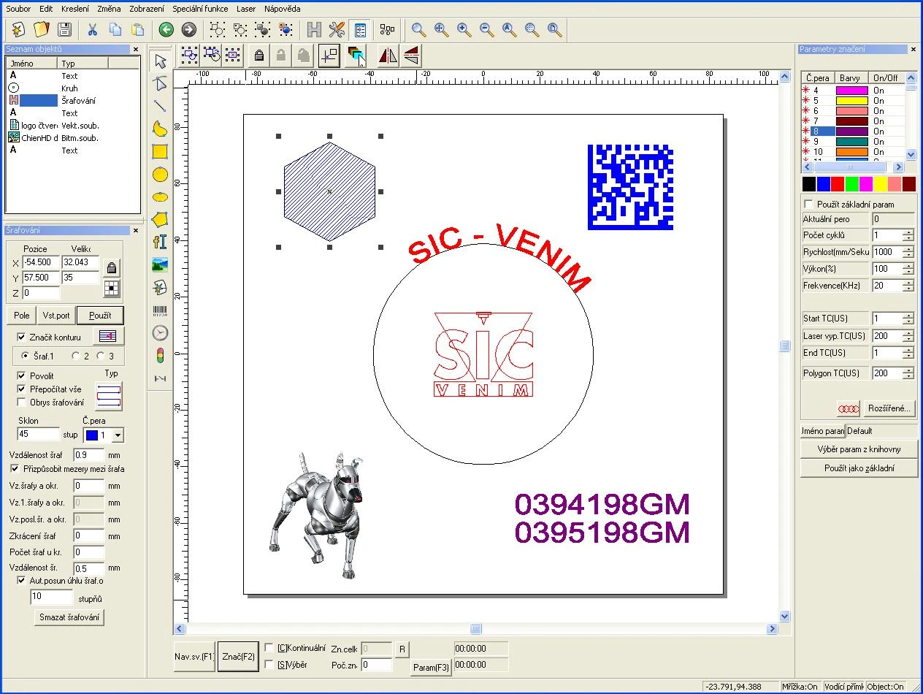Adjust Laser vyp.TC(US) spinner arrows

point(908,336)
